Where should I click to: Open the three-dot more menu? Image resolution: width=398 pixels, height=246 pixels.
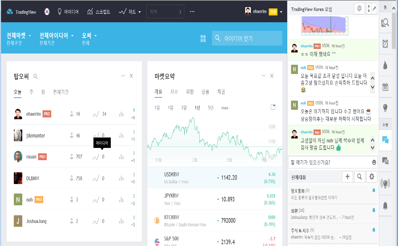tap(192, 12)
